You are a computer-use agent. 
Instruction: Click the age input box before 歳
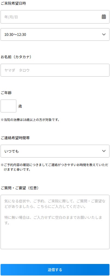tap(8, 106)
